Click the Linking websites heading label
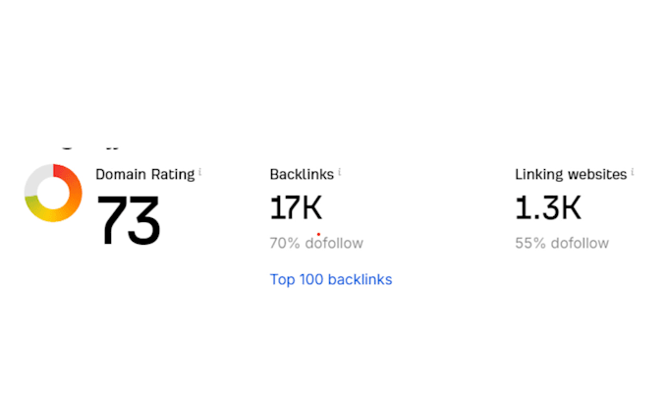The width and height of the screenshot is (668, 402). [571, 174]
